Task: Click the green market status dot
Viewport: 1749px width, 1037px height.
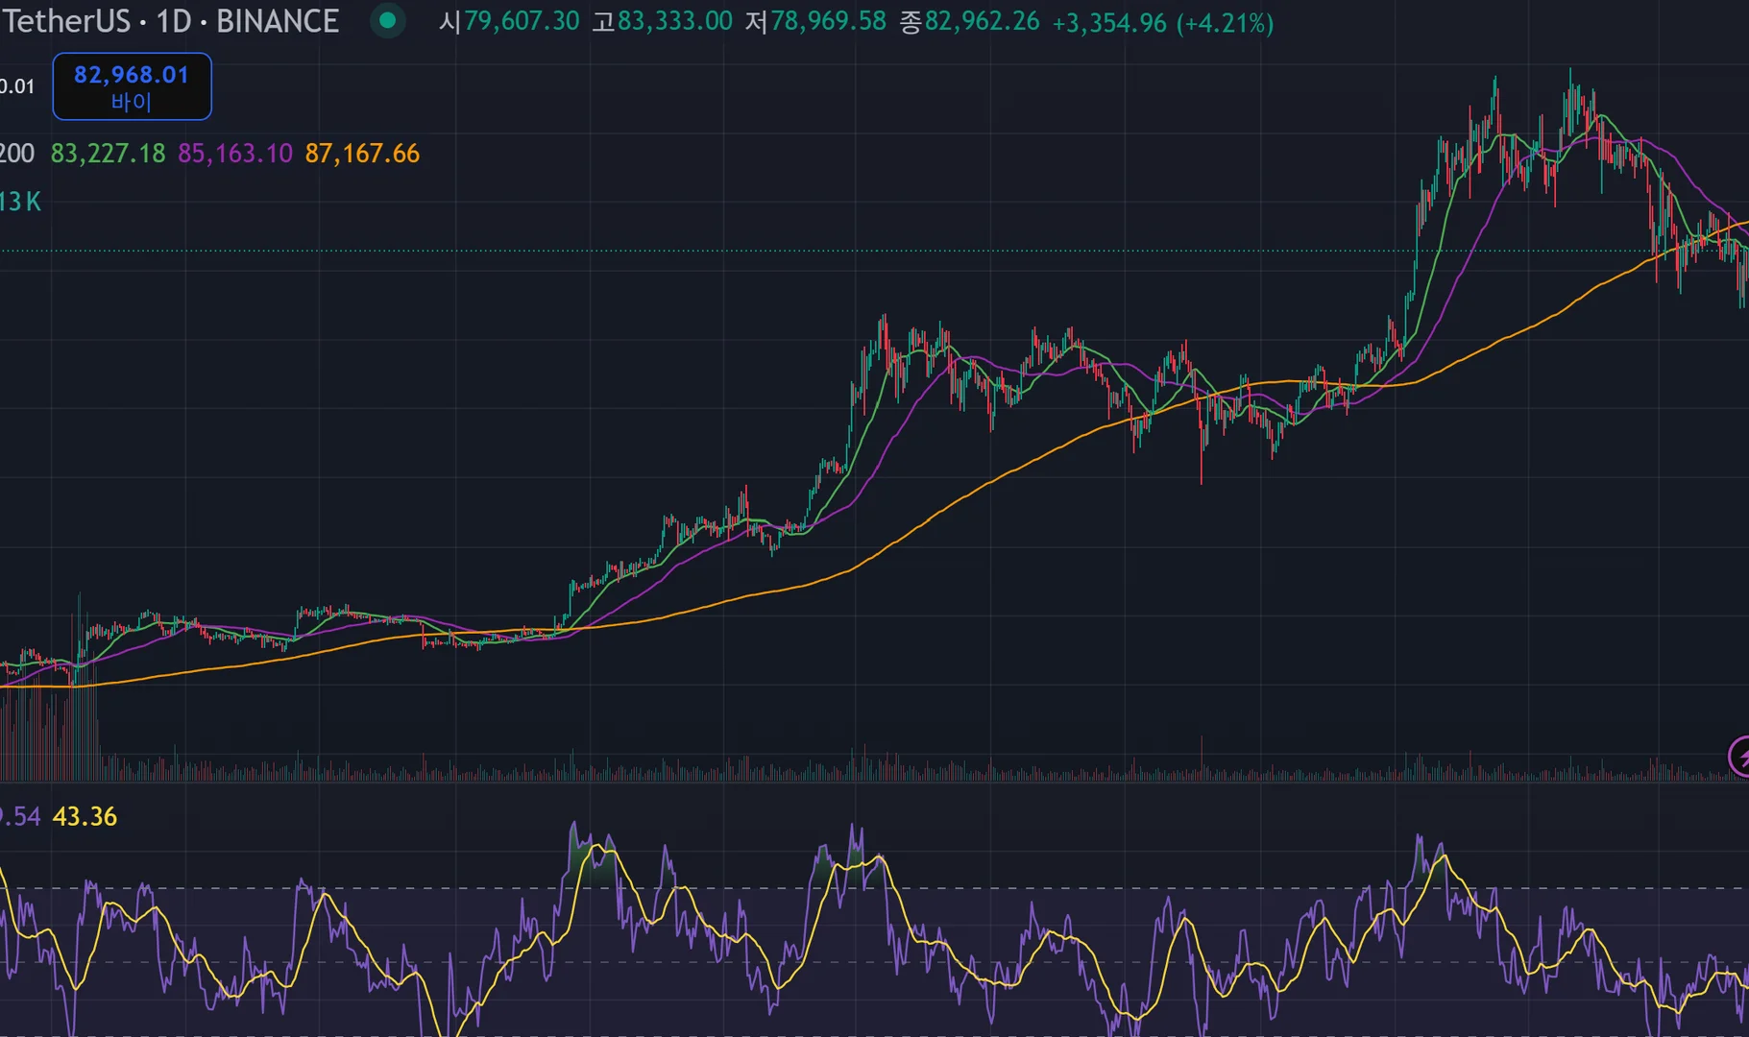Action: [x=387, y=20]
